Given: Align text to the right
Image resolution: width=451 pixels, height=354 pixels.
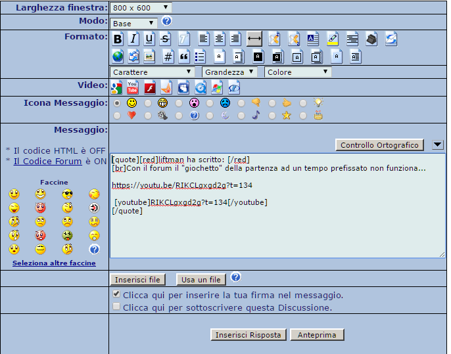Looking at the screenshot, I should click(x=235, y=39).
